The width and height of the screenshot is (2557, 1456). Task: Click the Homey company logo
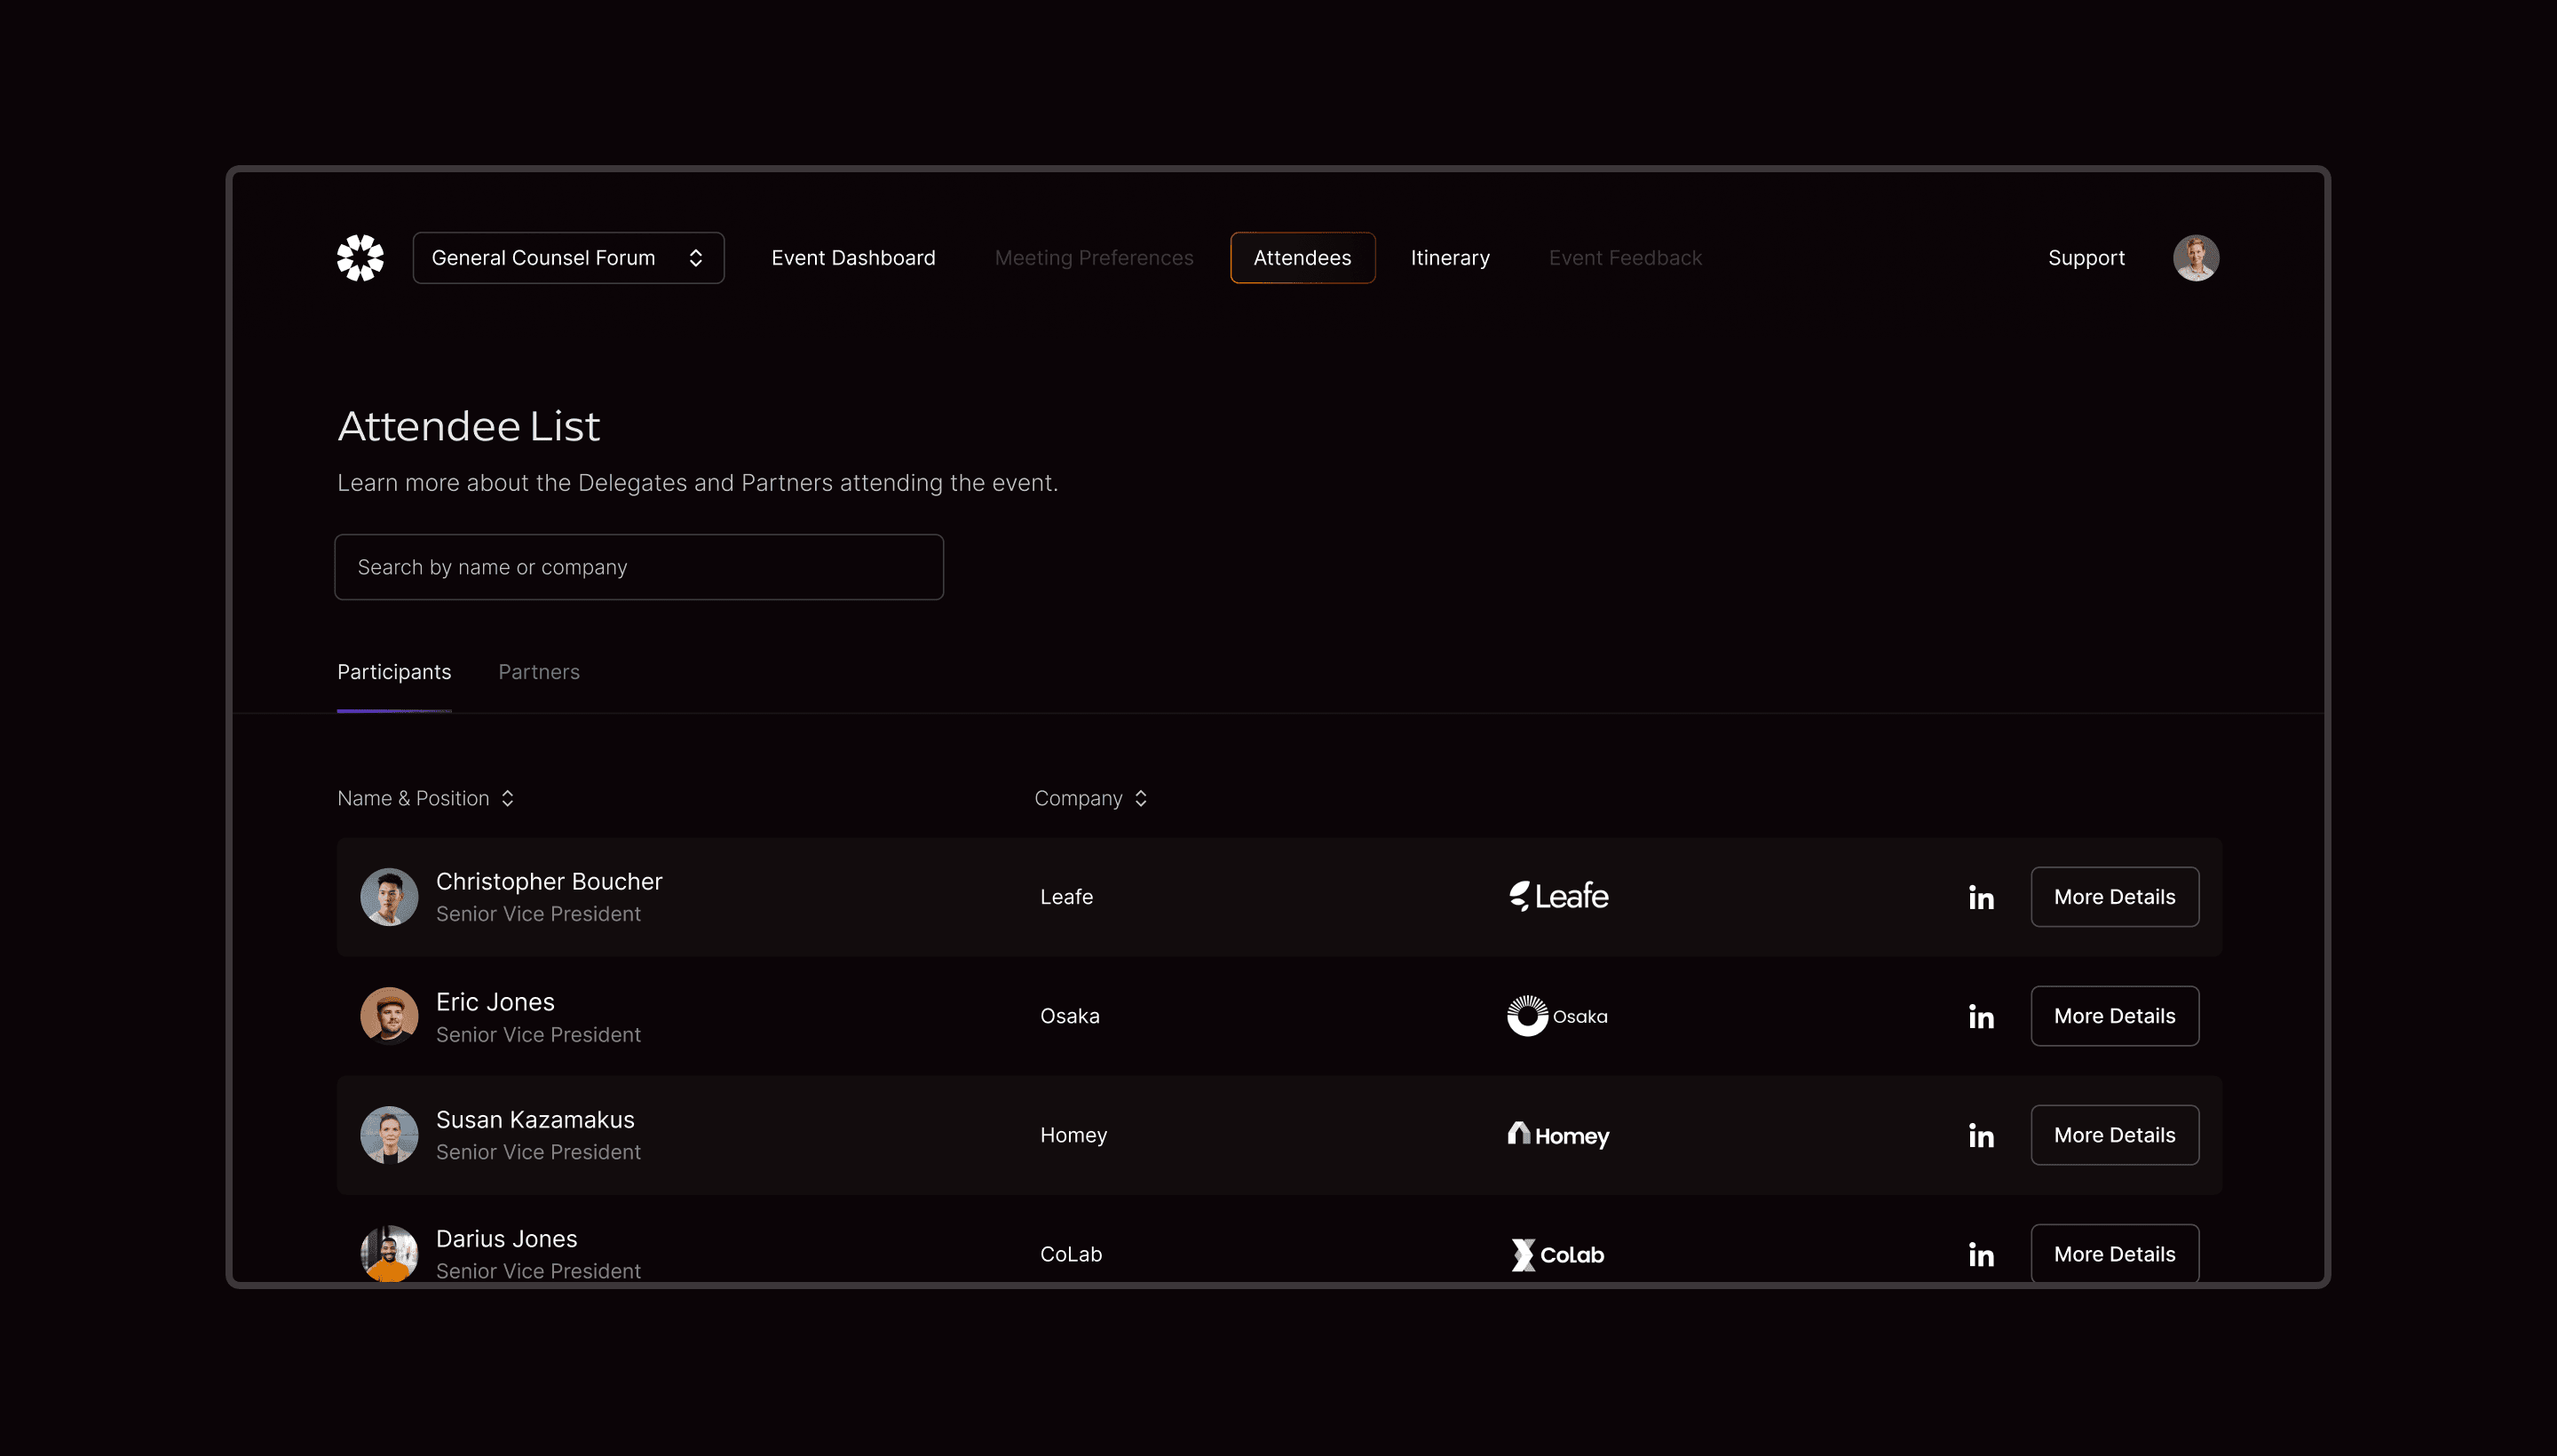(1558, 1135)
